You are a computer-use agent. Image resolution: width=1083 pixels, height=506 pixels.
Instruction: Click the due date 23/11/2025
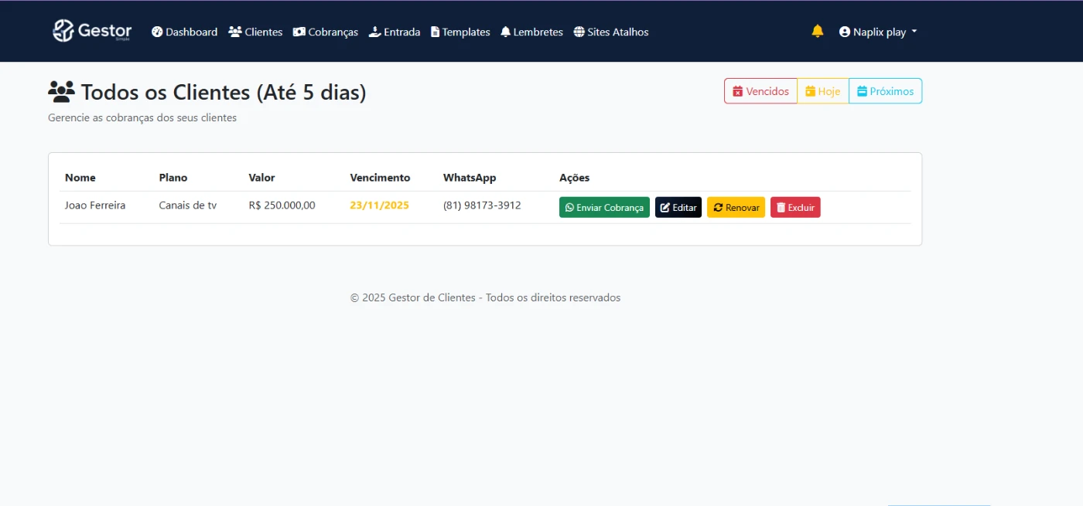(379, 205)
